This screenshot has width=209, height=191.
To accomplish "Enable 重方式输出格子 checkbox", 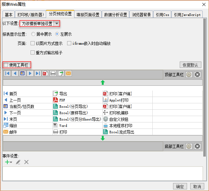I will [32, 53].
